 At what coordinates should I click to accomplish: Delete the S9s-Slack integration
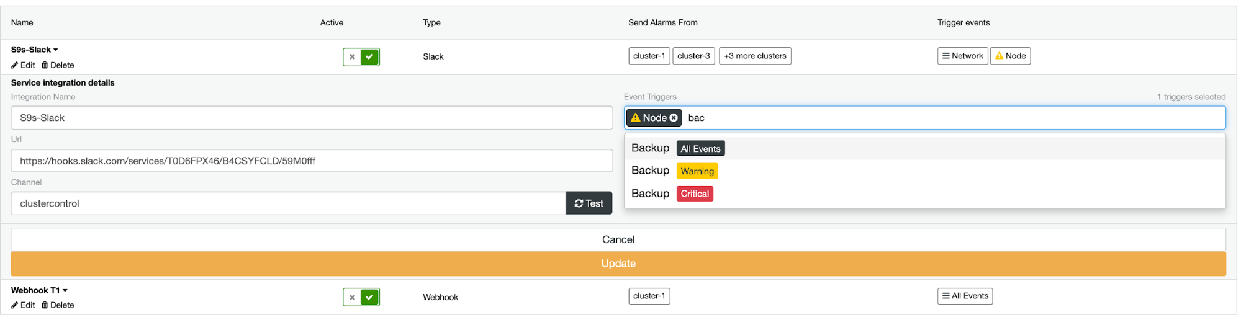[x=58, y=65]
